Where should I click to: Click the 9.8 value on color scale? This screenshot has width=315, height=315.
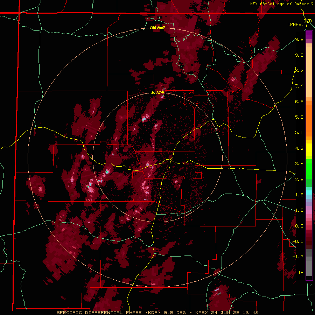click(299, 39)
